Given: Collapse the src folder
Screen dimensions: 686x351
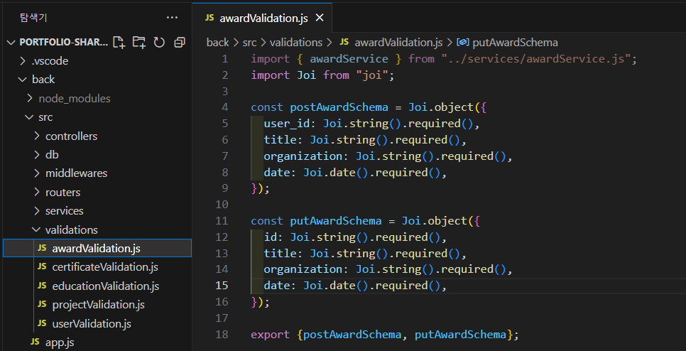Looking at the screenshot, I should [x=30, y=117].
